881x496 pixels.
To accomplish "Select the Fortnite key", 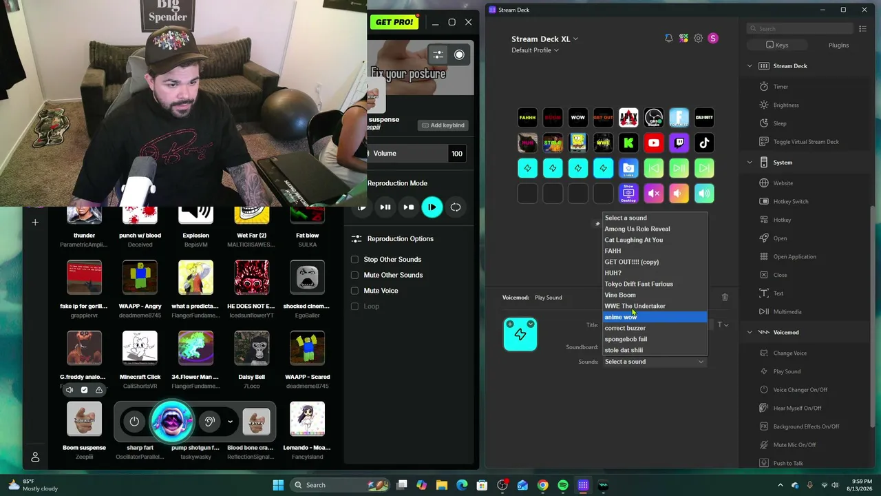I will (x=679, y=118).
